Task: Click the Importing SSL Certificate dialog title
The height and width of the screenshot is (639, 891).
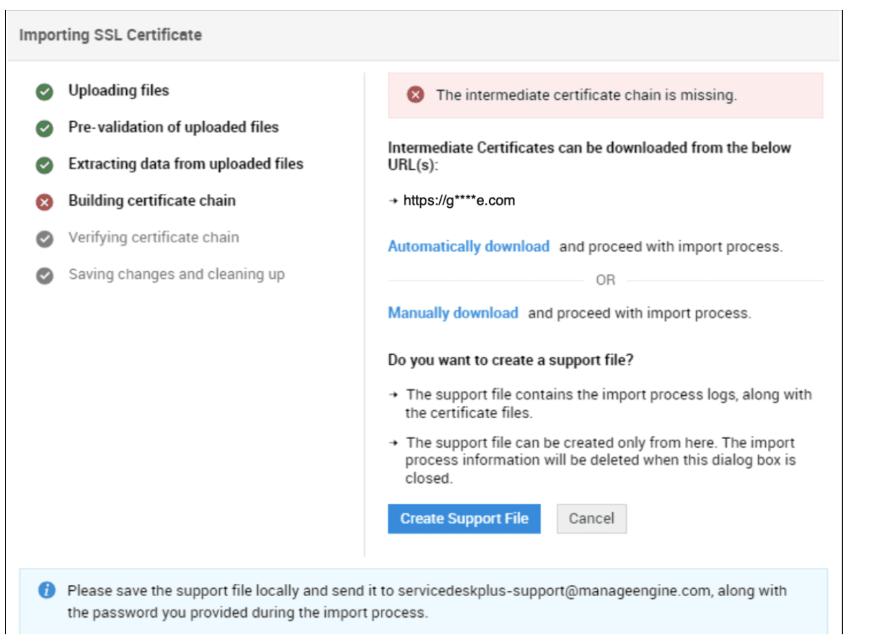Action: point(110,35)
